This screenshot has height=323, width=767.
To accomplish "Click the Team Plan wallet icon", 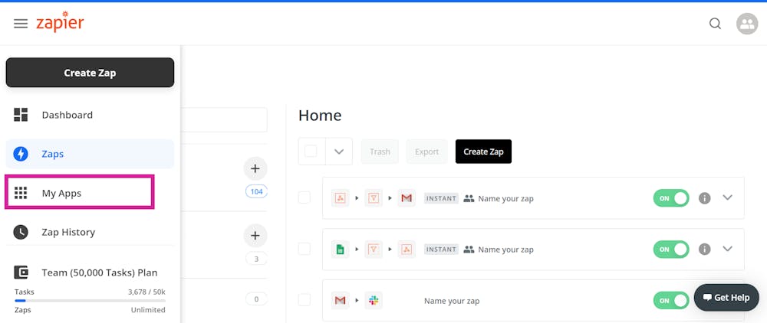I will pyautogui.click(x=21, y=272).
